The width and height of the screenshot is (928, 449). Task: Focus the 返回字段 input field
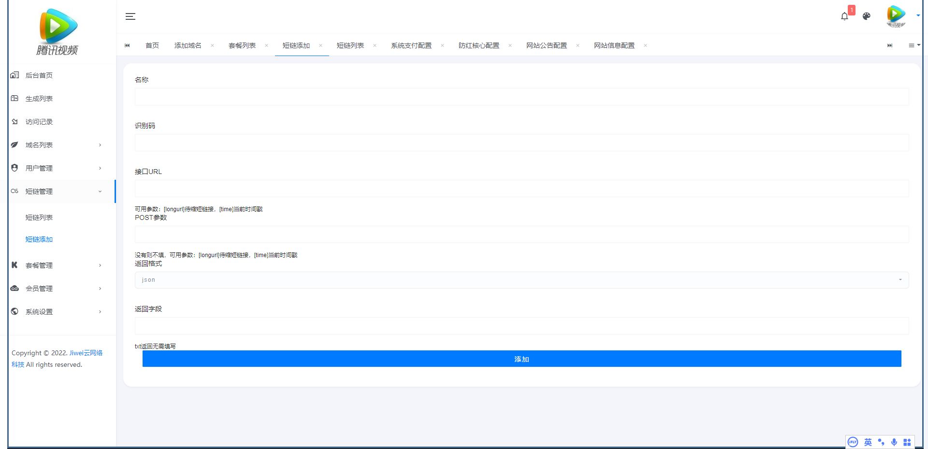click(522, 326)
